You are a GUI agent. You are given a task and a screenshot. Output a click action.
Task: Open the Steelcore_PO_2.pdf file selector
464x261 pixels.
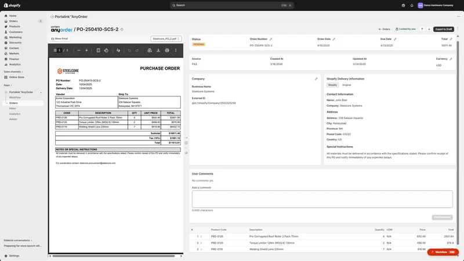pyautogui.click(x=166, y=39)
